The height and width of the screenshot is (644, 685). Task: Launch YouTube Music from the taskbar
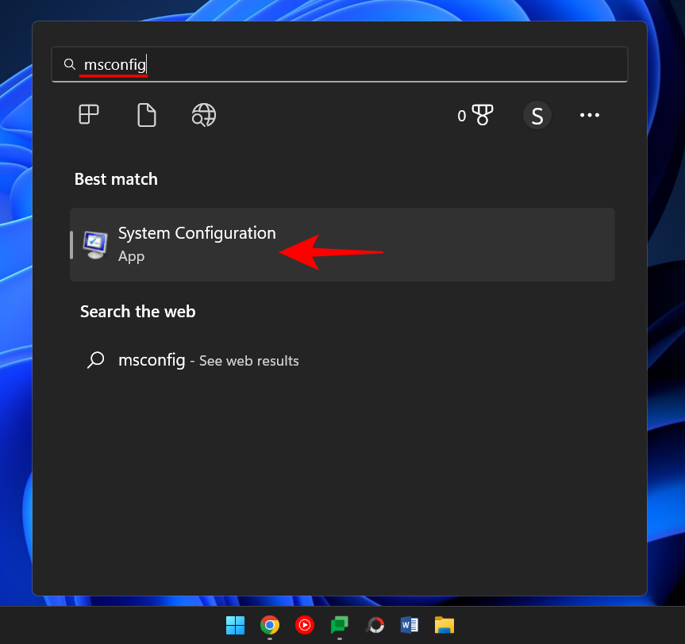tap(305, 625)
